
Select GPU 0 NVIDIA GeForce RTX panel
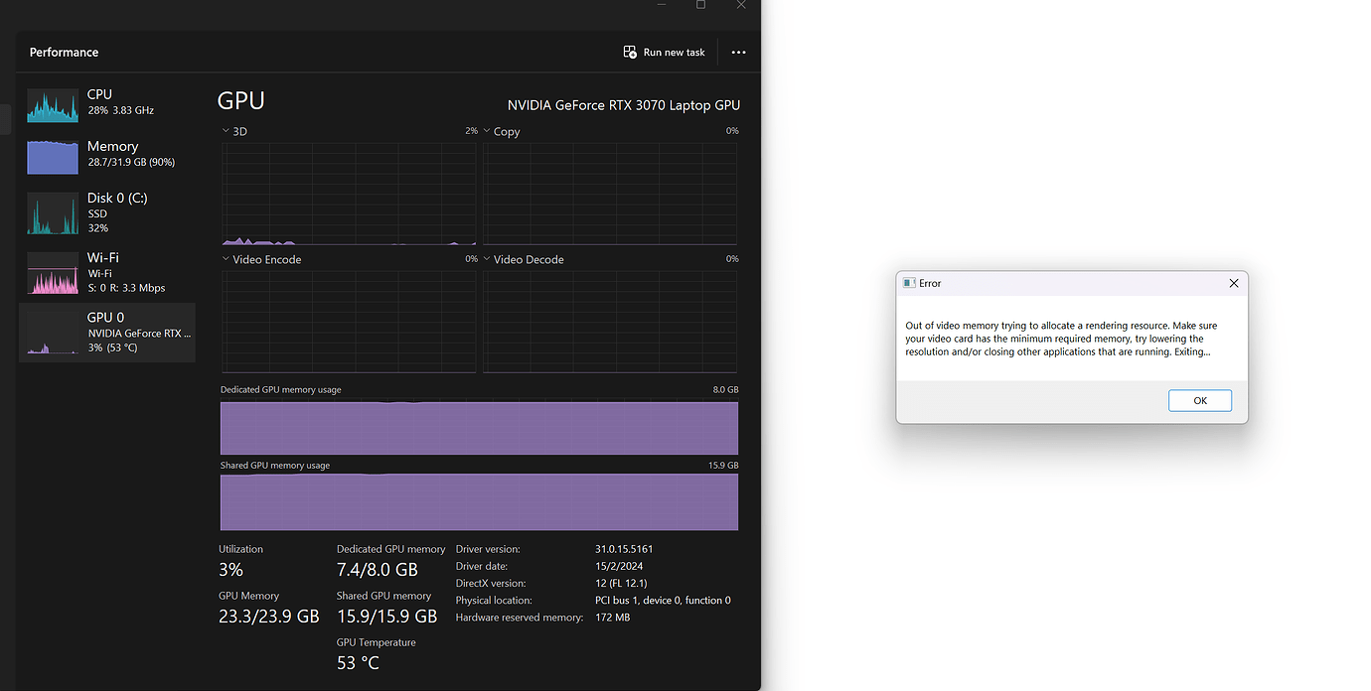[x=104, y=332]
